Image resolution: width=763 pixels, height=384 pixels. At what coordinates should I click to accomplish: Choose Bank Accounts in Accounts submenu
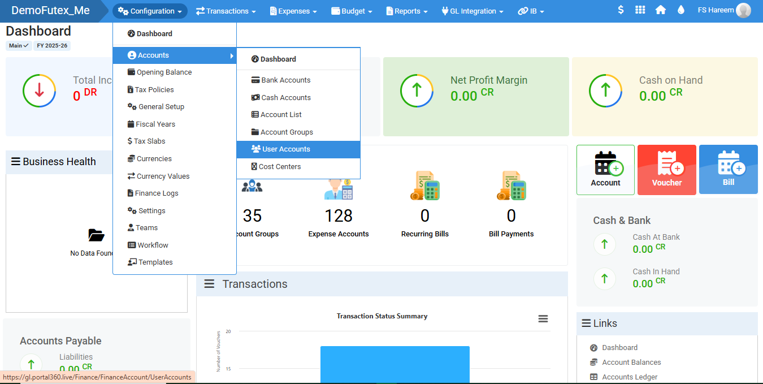point(285,80)
